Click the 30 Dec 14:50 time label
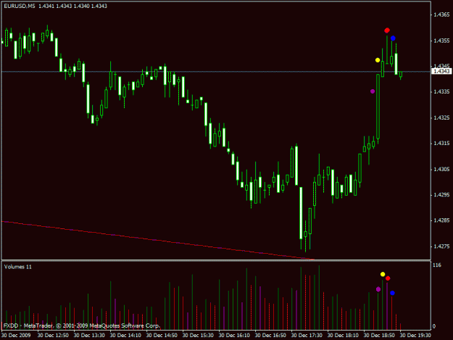The image size is (453, 340). click(x=162, y=335)
